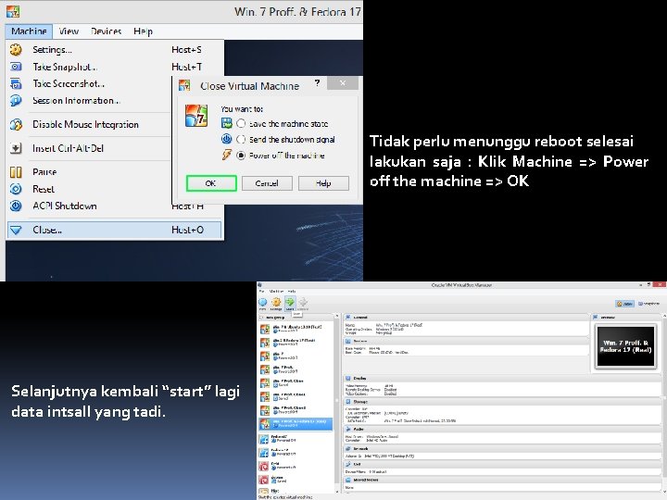This screenshot has width=667, height=500.
Task: Click the Take Screenshot icon in menu
Action: point(16,83)
